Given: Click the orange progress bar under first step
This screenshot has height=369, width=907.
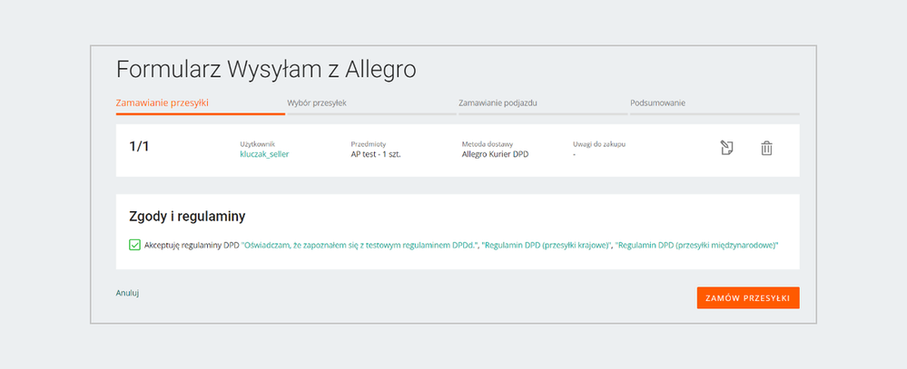Looking at the screenshot, I should [x=200, y=114].
